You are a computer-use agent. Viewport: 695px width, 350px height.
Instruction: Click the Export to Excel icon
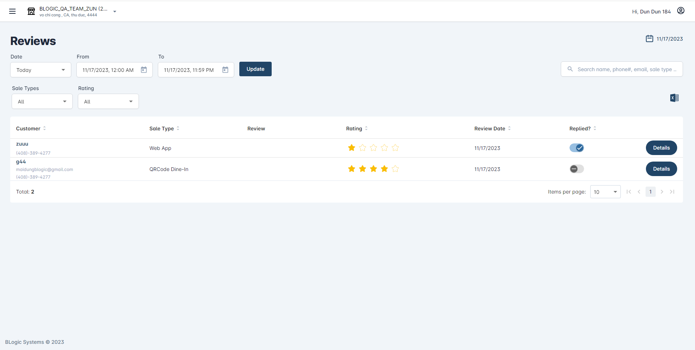click(x=674, y=98)
